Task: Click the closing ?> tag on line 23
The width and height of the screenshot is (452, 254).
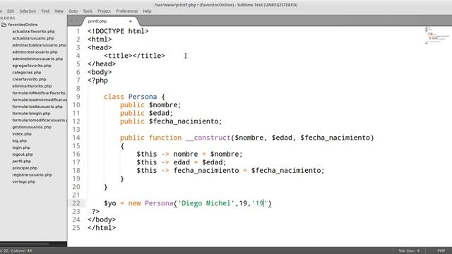Action: point(96,212)
